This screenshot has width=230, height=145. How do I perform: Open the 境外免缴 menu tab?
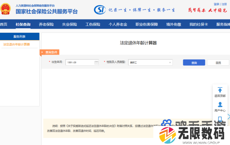pyautogui.click(x=174, y=24)
